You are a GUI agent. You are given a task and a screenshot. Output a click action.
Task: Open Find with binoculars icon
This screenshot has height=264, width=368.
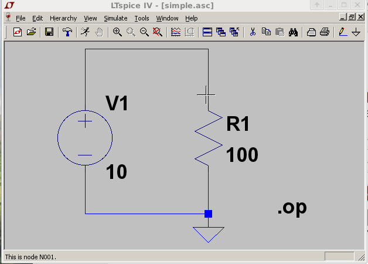click(293, 32)
